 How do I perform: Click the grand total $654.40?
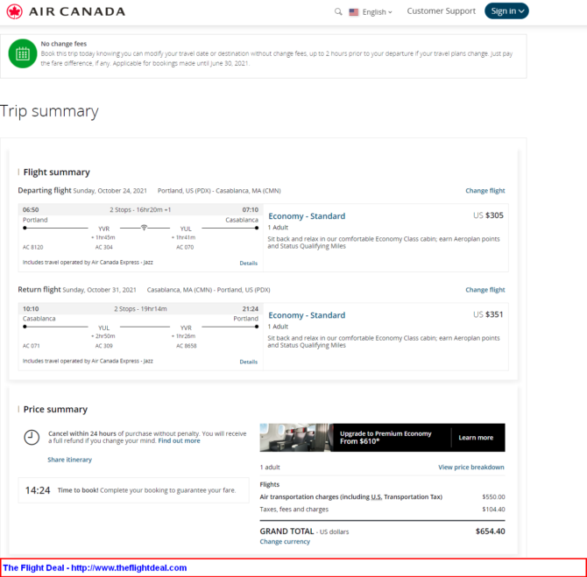[x=490, y=531]
